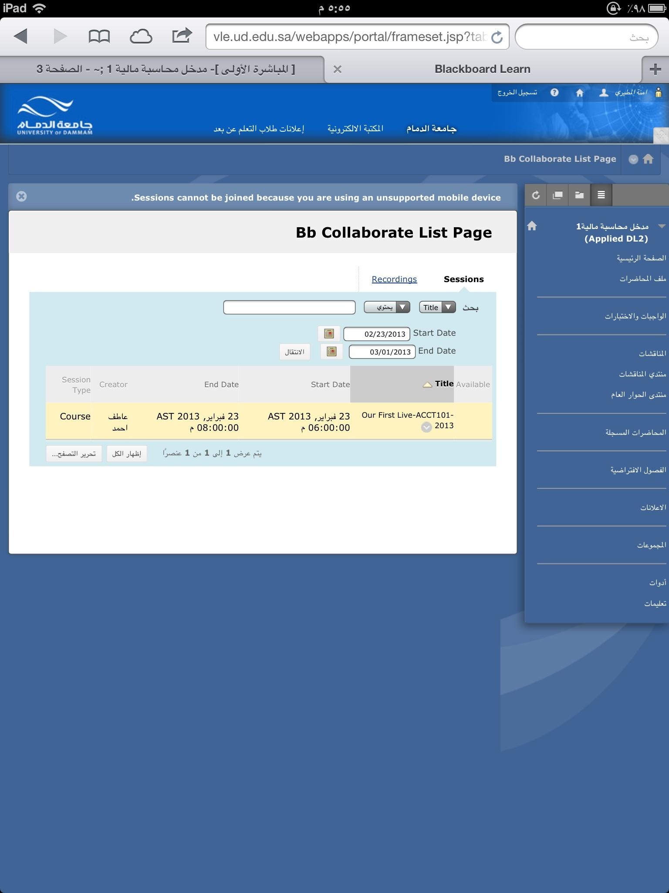Viewport: 669px width, 893px height.
Task: Open the course title مدخل محاسبة مالية1 link
Action: click(x=613, y=232)
